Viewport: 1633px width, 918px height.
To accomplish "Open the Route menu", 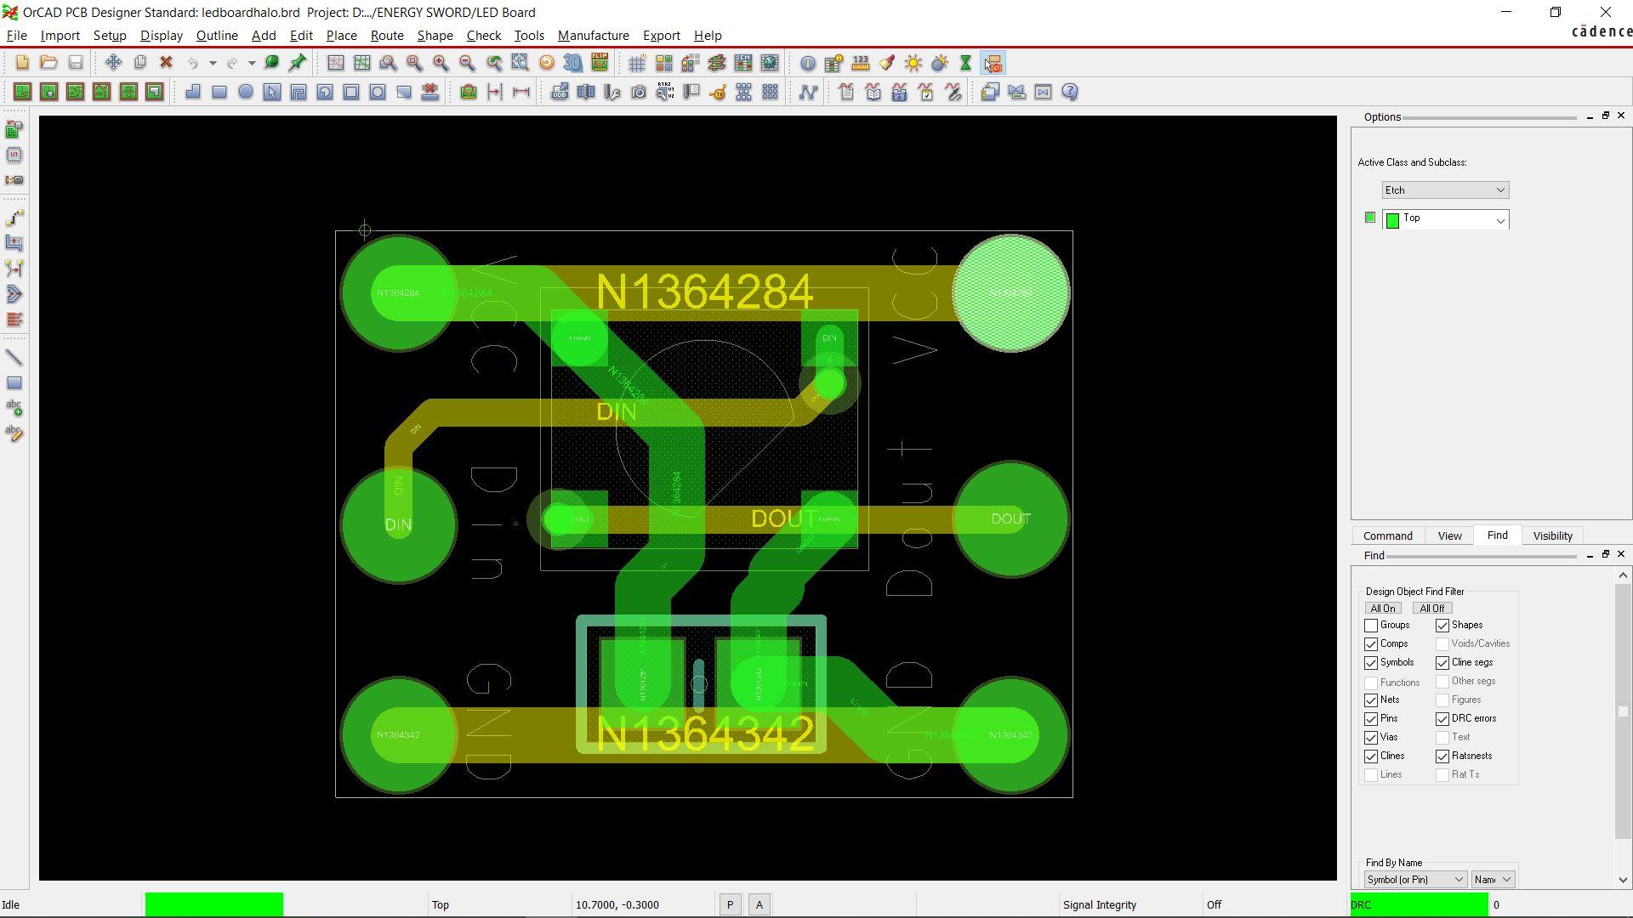I will pyautogui.click(x=387, y=36).
